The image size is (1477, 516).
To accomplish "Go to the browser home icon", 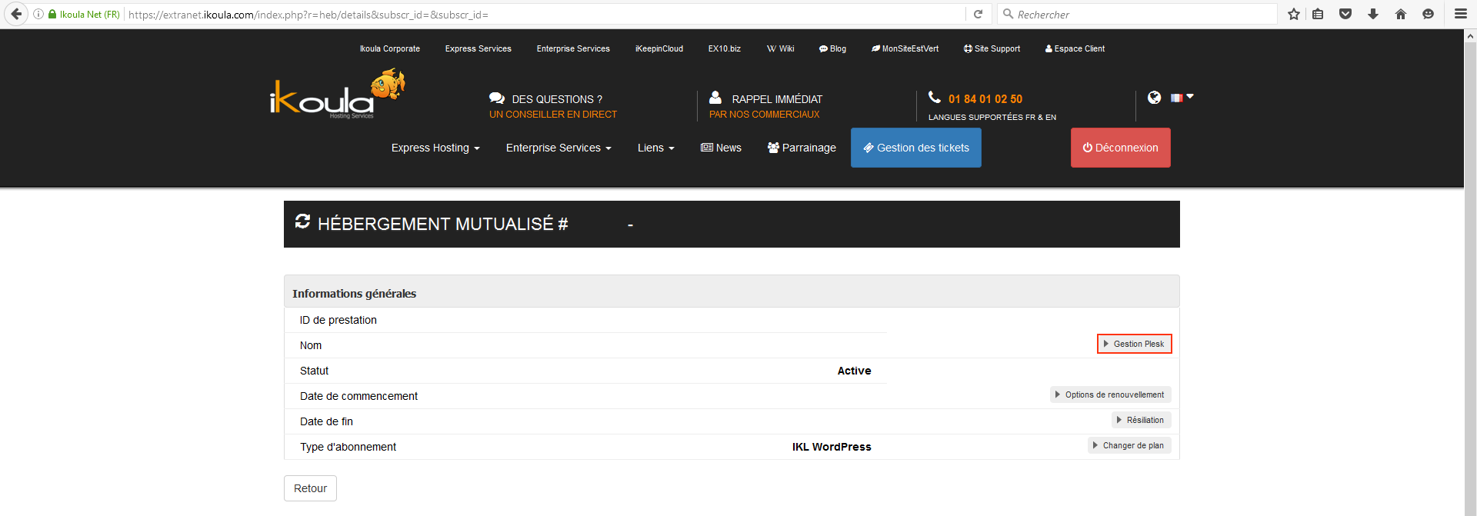I will point(1400,14).
